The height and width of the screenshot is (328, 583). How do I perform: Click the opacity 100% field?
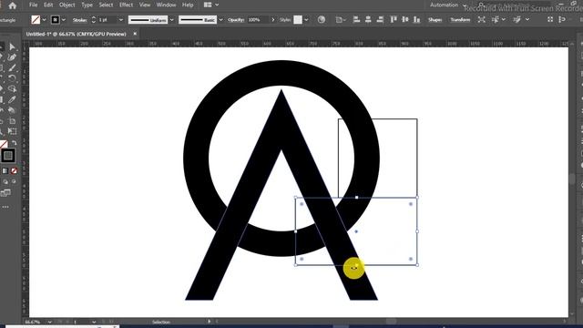258,20
